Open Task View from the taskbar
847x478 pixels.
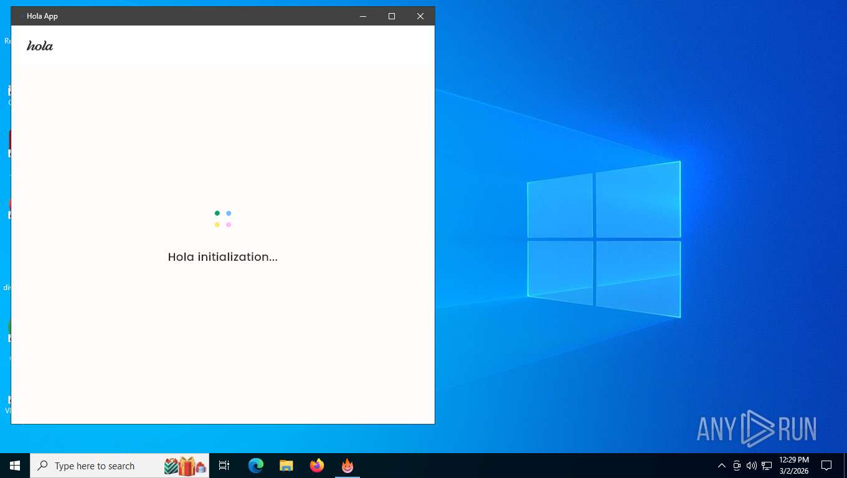224,466
